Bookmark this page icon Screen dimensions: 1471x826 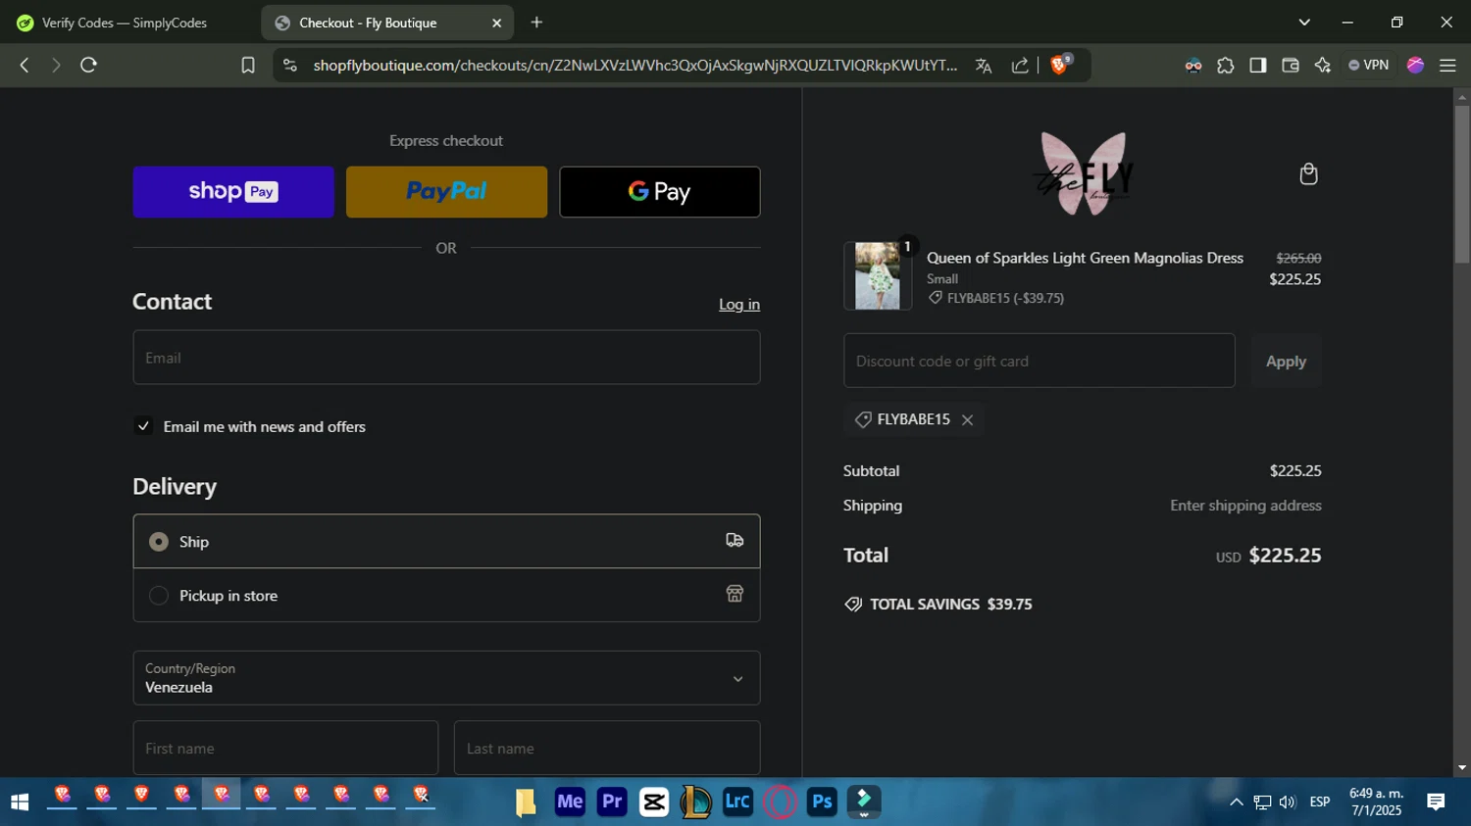tap(248, 65)
